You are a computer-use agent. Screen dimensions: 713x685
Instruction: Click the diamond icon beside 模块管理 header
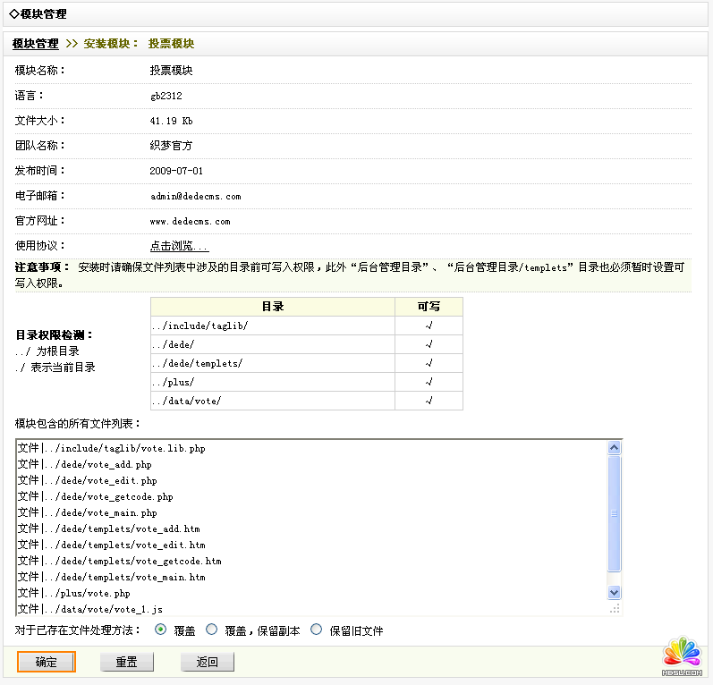(x=13, y=14)
